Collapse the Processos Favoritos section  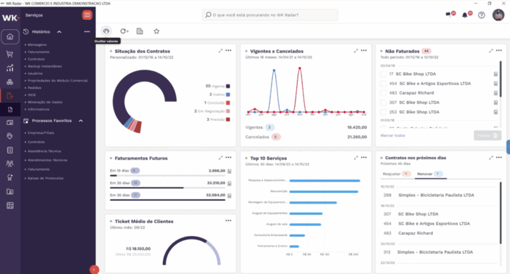(80, 121)
